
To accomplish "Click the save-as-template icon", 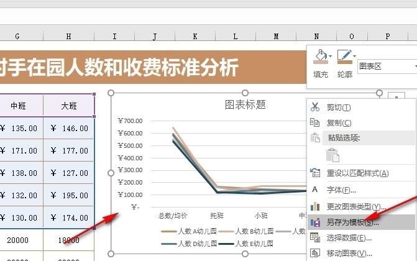I will tap(315, 222).
